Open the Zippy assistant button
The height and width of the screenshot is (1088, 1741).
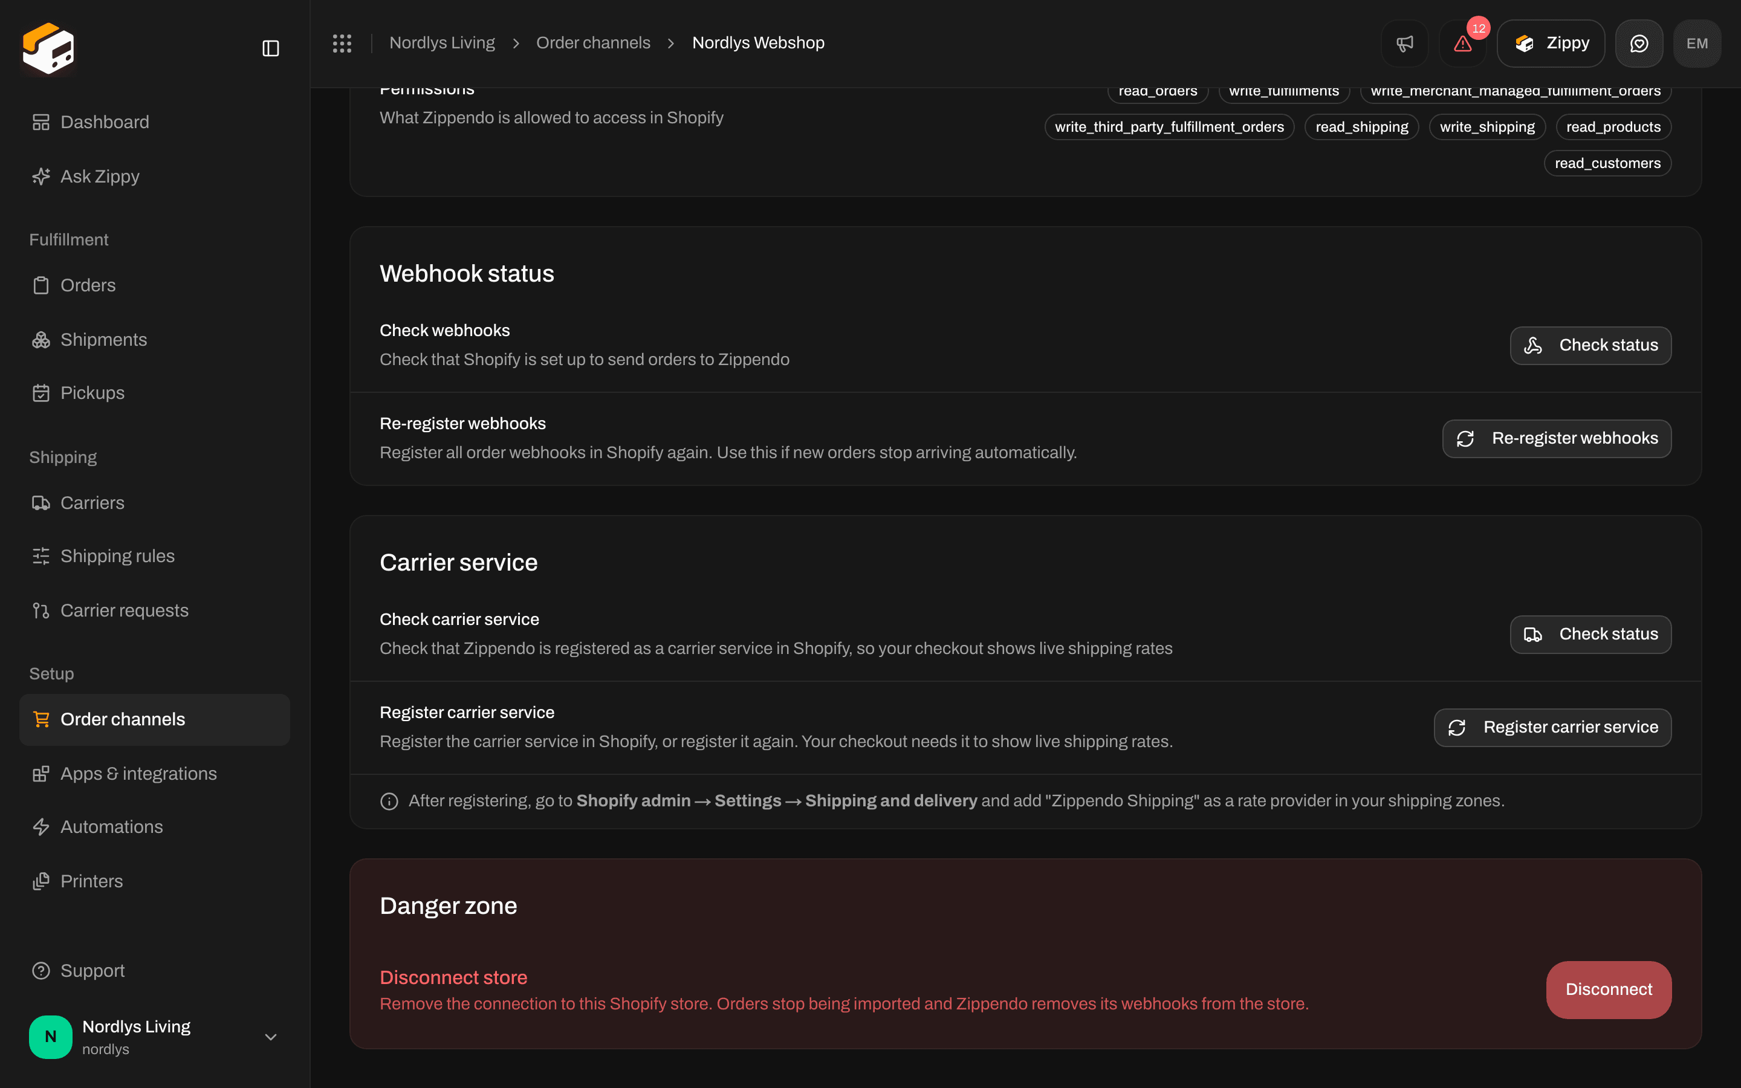pyautogui.click(x=1551, y=43)
